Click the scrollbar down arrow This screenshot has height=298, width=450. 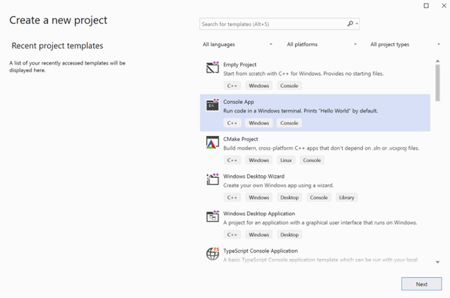[x=438, y=262]
